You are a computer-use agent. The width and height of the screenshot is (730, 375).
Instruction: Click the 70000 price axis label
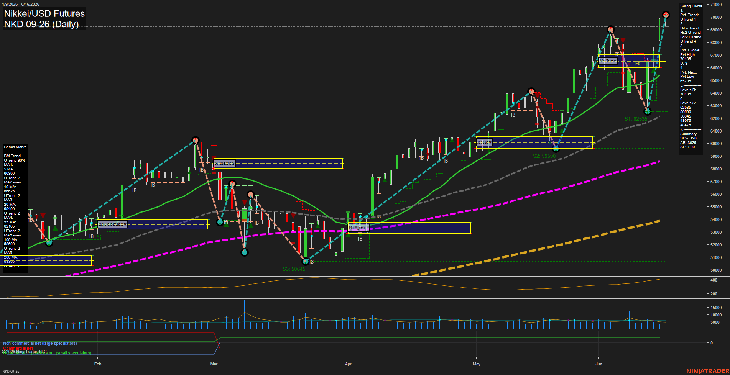(x=716, y=17)
